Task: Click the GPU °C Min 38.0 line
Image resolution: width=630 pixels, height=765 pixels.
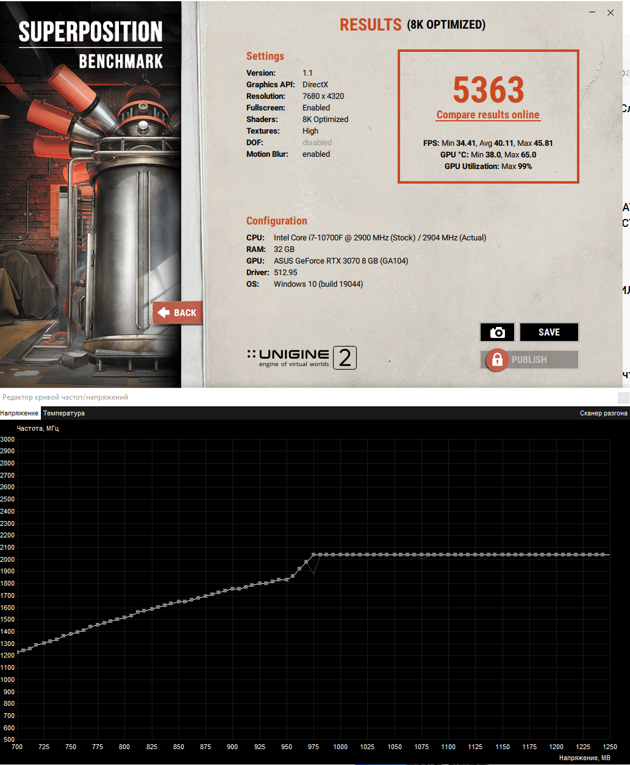Action: click(x=488, y=155)
